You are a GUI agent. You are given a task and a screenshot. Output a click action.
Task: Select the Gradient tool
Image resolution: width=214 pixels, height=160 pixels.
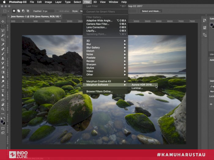point(3,72)
